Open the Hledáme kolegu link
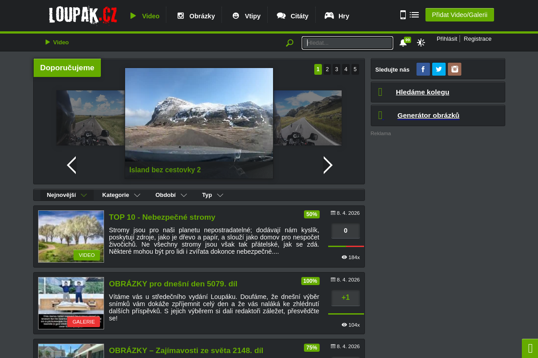538x358 pixels. pos(422,92)
